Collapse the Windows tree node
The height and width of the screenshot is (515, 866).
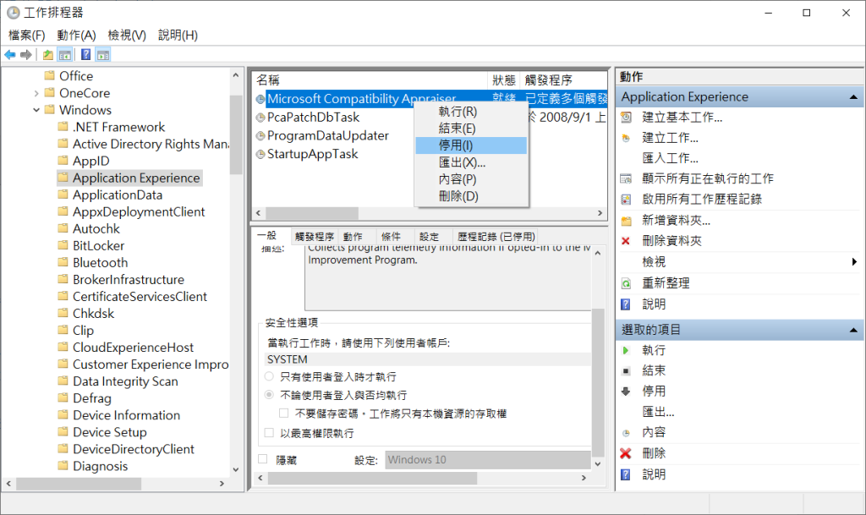tap(36, 109)
